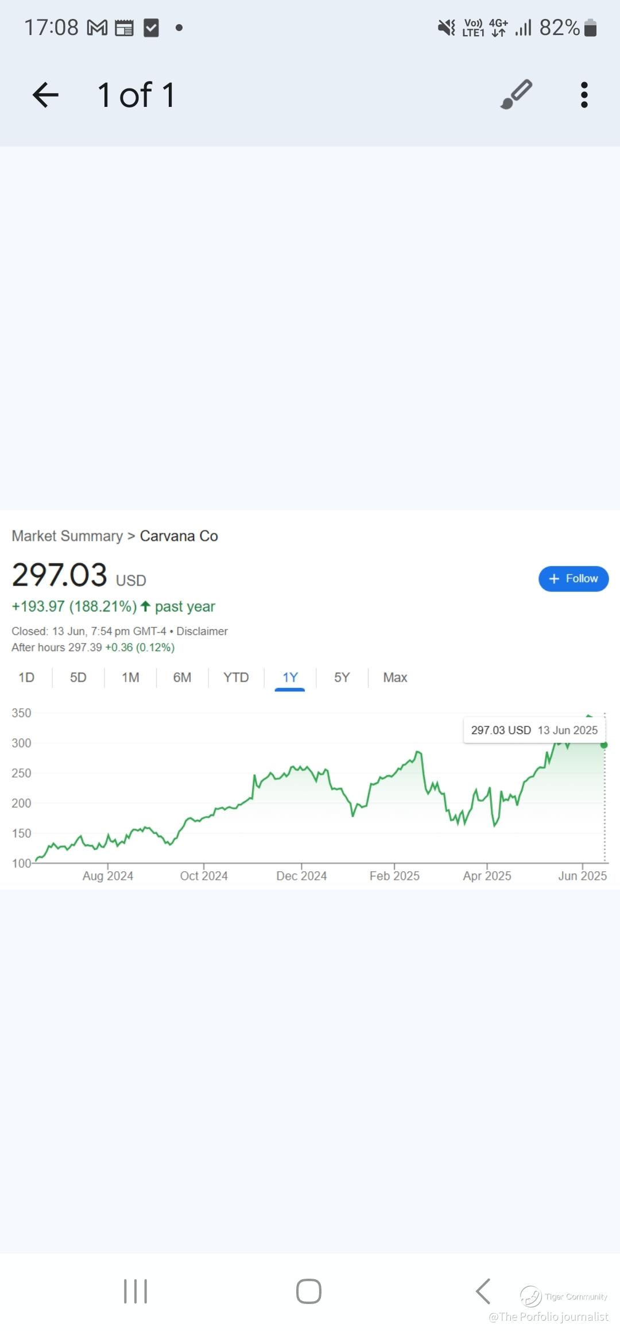
Task: Select the 6M chart range
Action: tap(182, 678)
